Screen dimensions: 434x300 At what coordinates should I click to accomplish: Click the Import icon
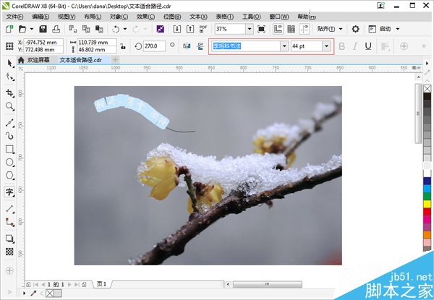click(177, 29)
